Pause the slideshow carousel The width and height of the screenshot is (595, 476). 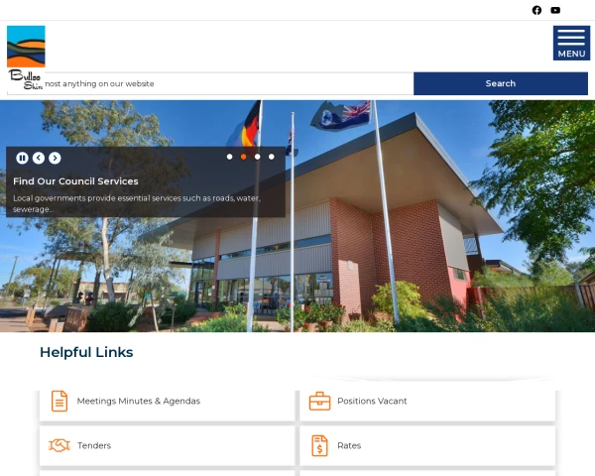pyautogui.click(x=22, y=158)
